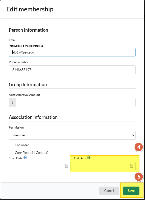This screenshot has width=145, height=200.
Task: Click the Start Date label text
Action: point(16,158)
